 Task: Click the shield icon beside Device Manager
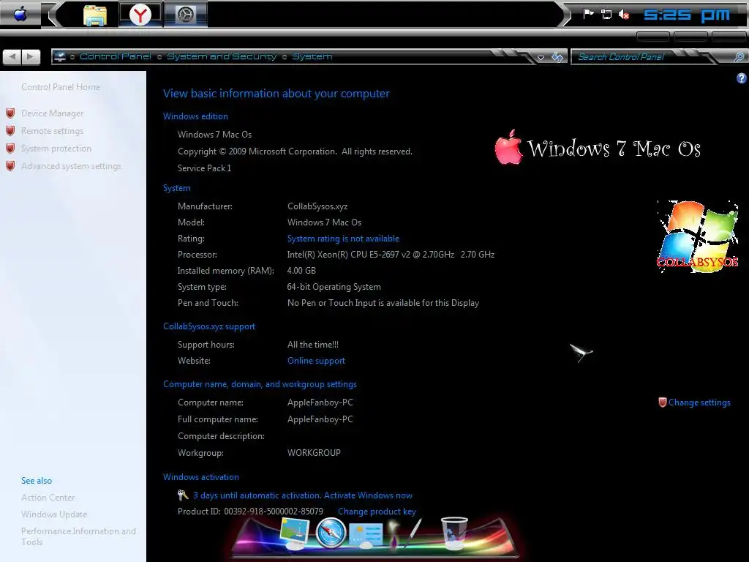(10, 113)
